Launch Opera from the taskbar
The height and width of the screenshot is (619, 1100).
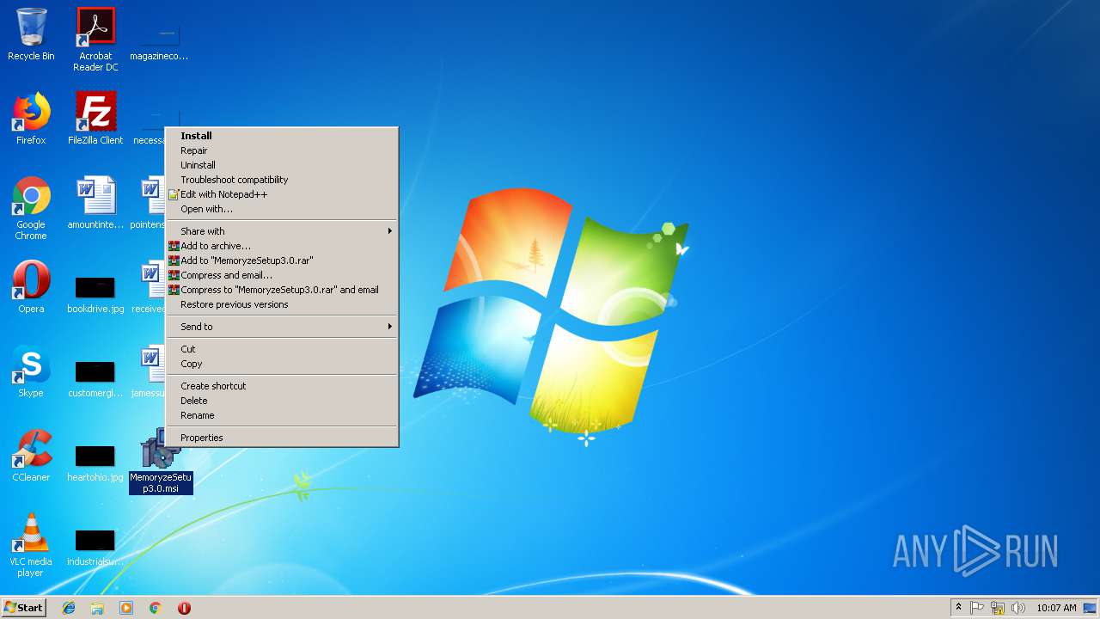coord(184,608)
